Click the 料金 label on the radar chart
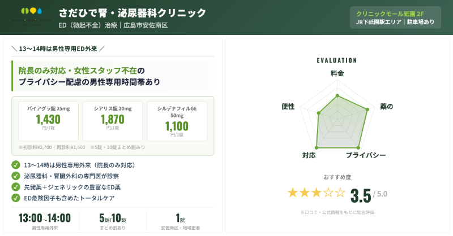This screenshot has height=236, width=453. coord(337,73)
